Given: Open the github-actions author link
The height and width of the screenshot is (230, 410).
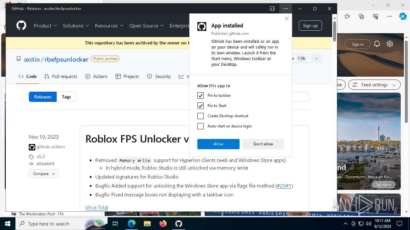Looking at the screenshot, I should coord(51,147).
